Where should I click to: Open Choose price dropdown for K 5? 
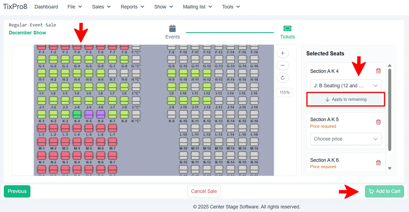[346, 139]
